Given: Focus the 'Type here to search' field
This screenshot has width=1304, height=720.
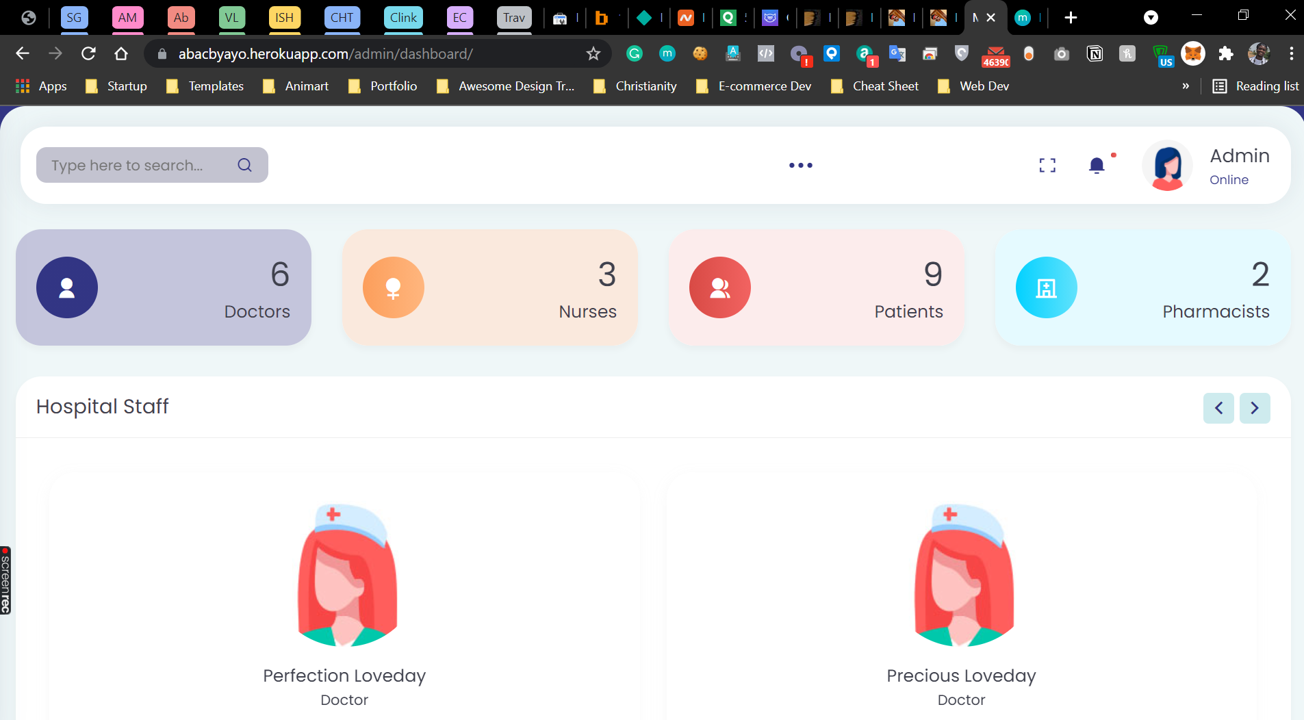Looking at the screenshot, I should (152, 165).
